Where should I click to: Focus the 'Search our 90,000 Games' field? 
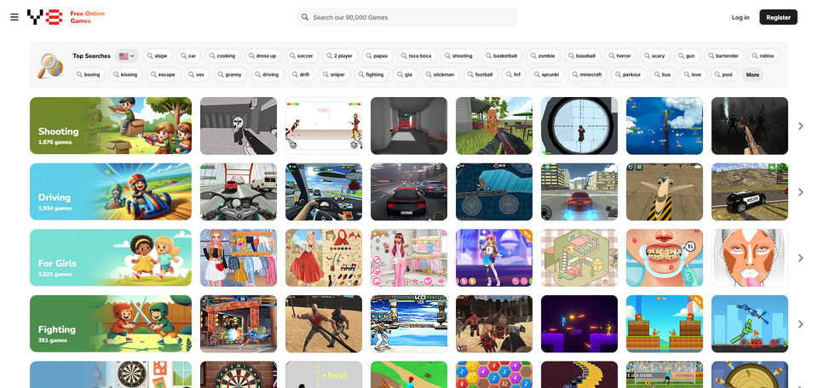point(407,17)
